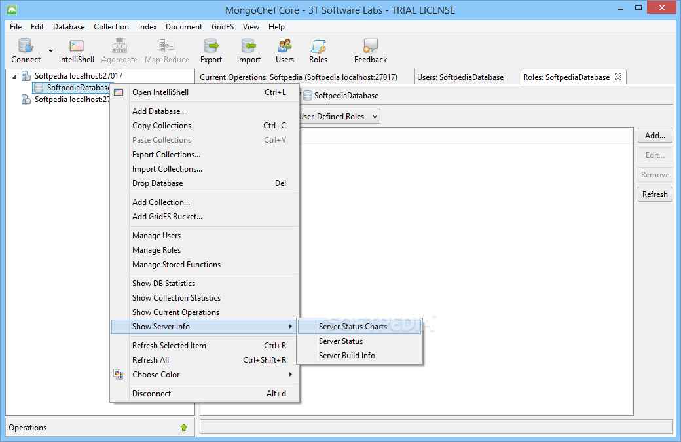The image size is (681, 442).
Task: Launch IntelliShell from the toolbar
Action: coord(77,50)
